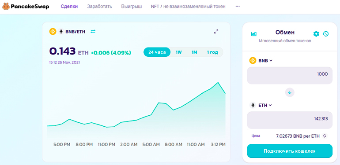The height and width of the screenshot is (165, 340).
Task: Open swap settings gear
Action: coord(316,34)
